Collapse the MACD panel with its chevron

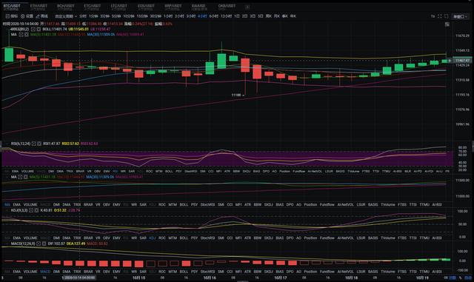7,244
